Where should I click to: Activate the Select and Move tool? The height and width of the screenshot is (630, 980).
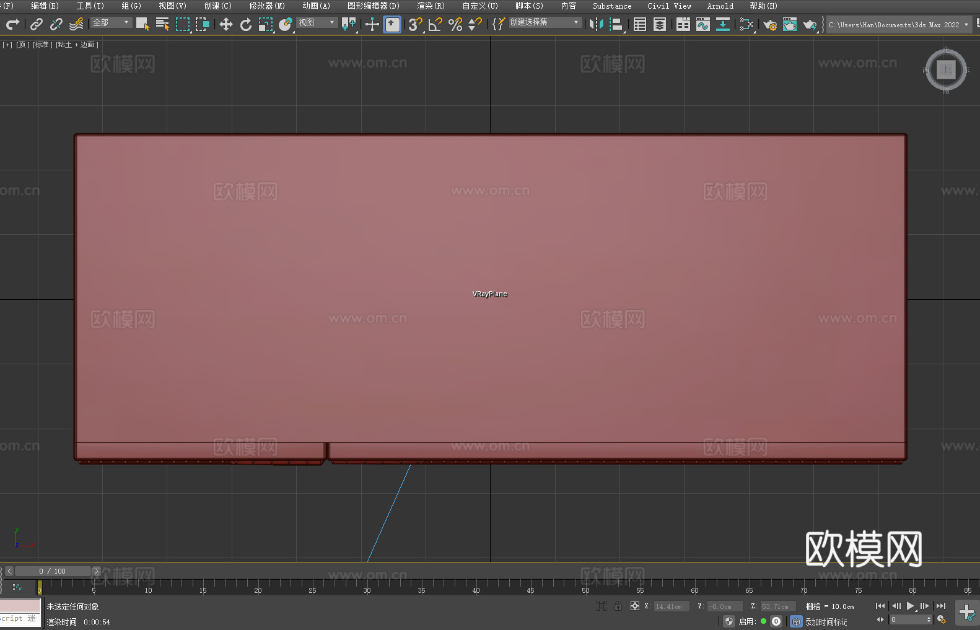coord(226,24)
